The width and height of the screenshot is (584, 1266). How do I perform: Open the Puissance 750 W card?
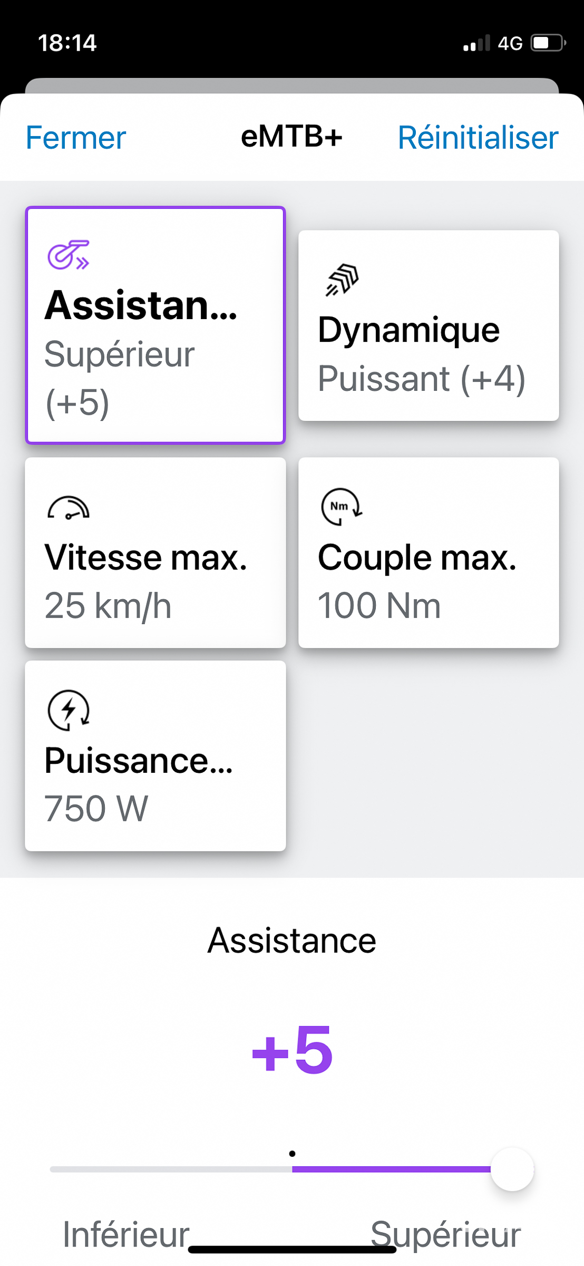tap(155, 755)
